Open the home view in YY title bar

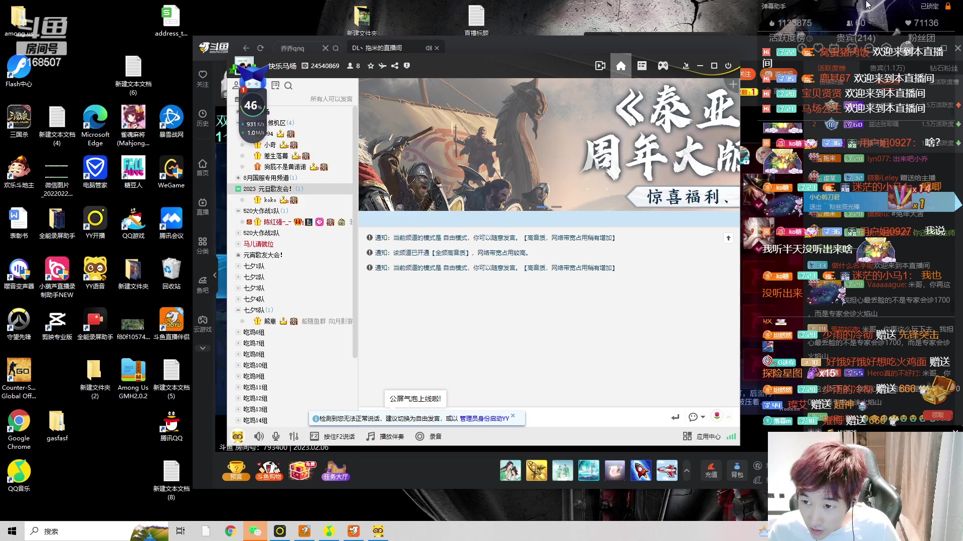pyautogui.click(x=621, y=66)
